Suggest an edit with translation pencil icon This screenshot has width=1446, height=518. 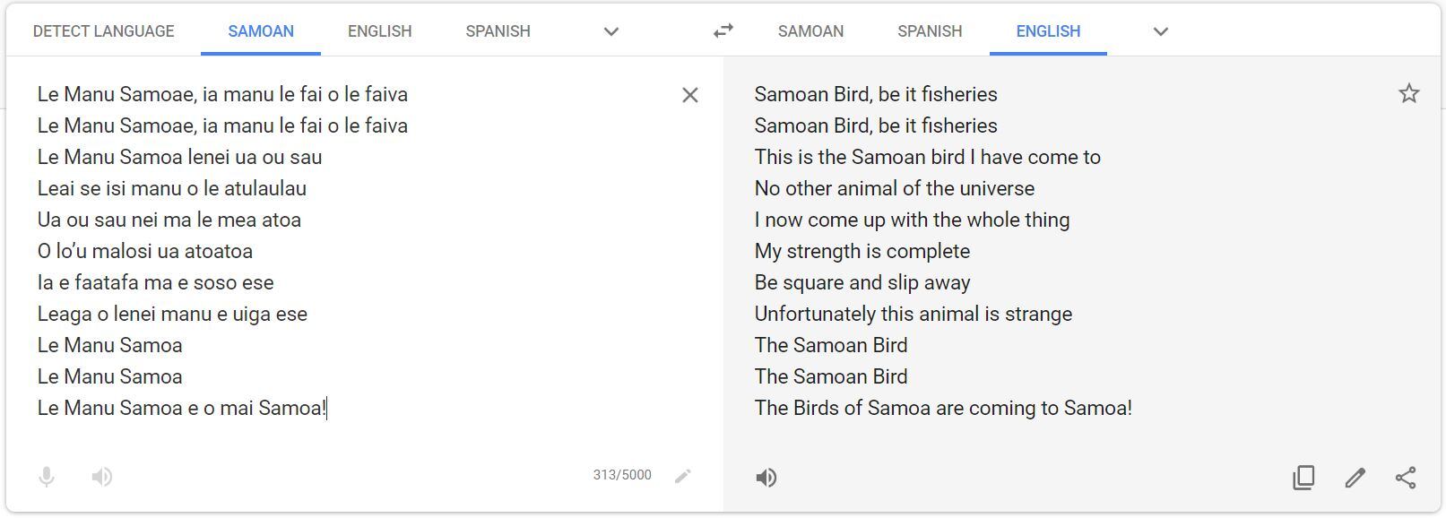click(1355, 478)
